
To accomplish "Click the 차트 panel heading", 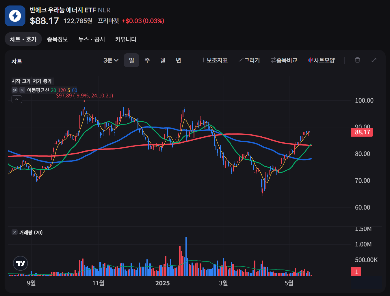I will 17,61.
